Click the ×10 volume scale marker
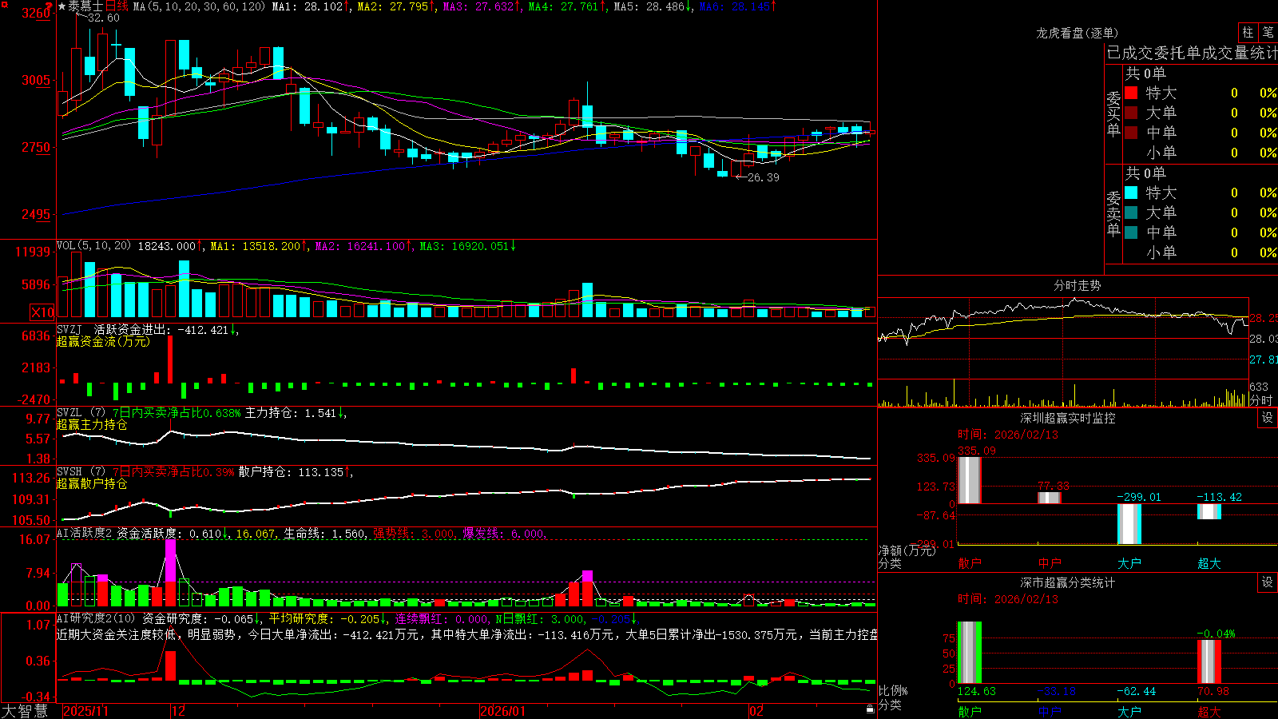1278x719 pixels. click(x=42, y=312)
